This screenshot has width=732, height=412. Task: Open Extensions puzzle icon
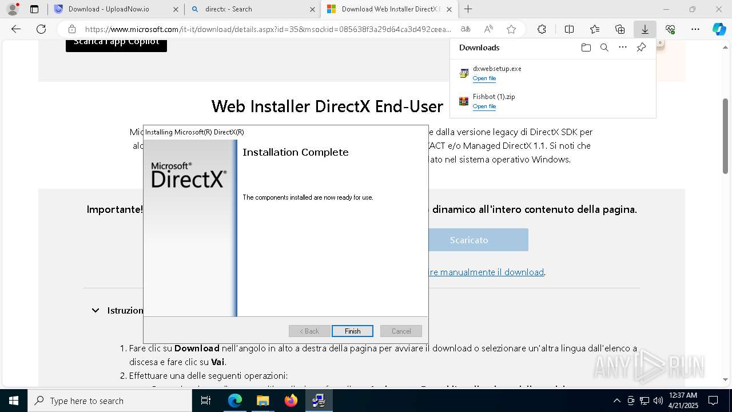click(542, 29)
